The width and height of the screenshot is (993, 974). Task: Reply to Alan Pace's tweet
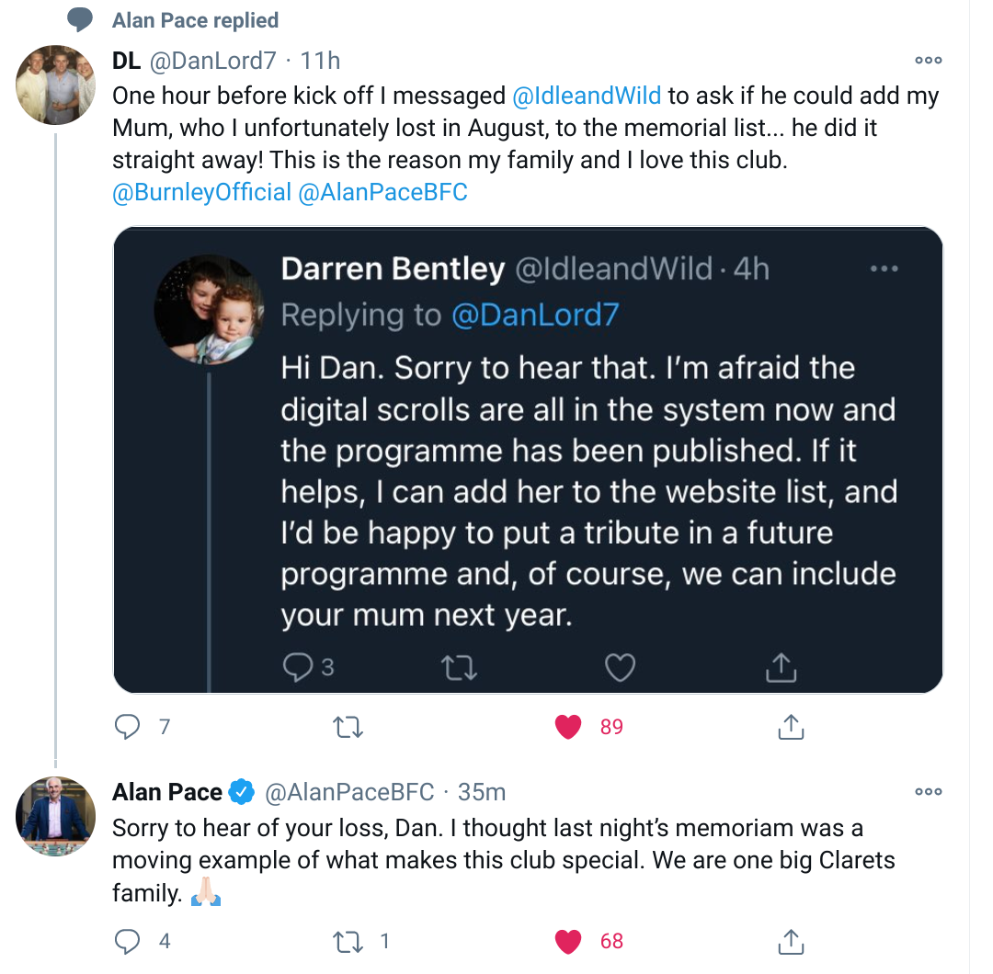[x=127, y=940]
